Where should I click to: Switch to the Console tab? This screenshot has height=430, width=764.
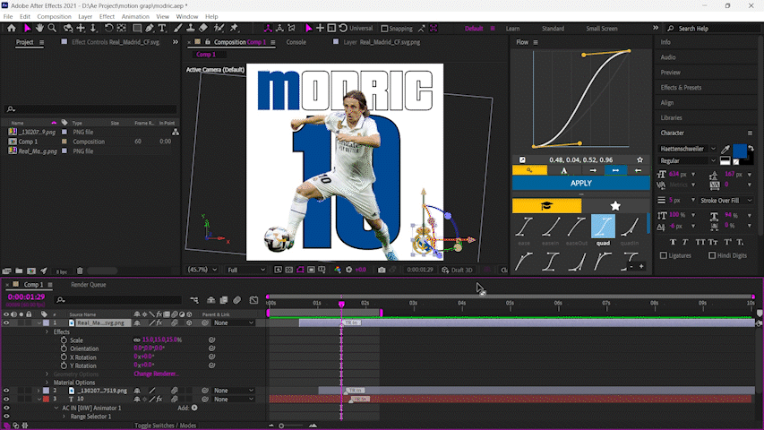point(296,42)
